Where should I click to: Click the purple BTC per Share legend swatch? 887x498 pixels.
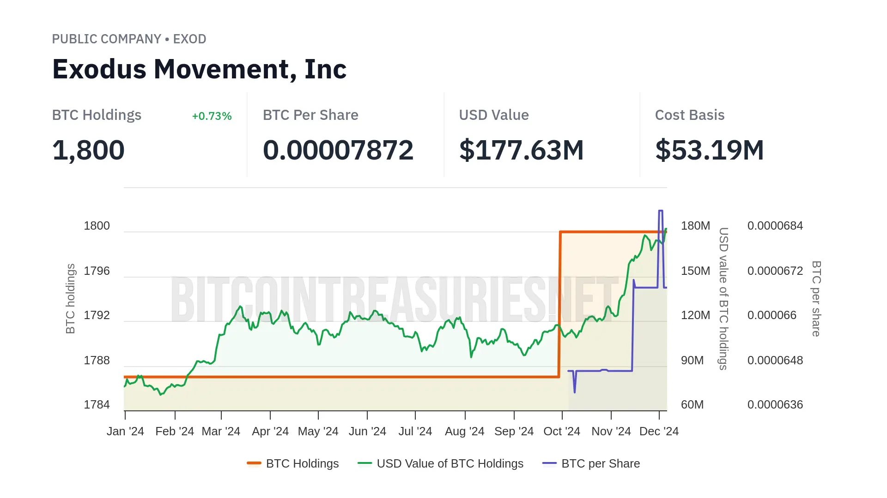coord(550,463)
